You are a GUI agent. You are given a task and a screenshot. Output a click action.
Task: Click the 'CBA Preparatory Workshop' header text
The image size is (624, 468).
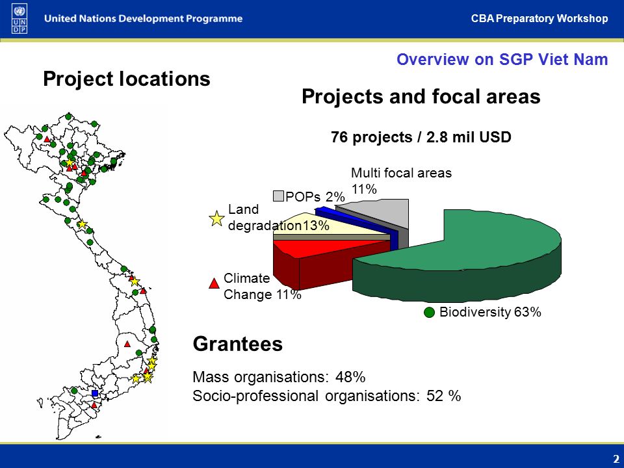tap(539, 19)
